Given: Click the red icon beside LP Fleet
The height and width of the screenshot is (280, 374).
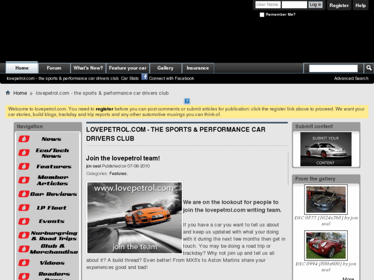Looking at the screenshot, I should click(x=24, y=208).
